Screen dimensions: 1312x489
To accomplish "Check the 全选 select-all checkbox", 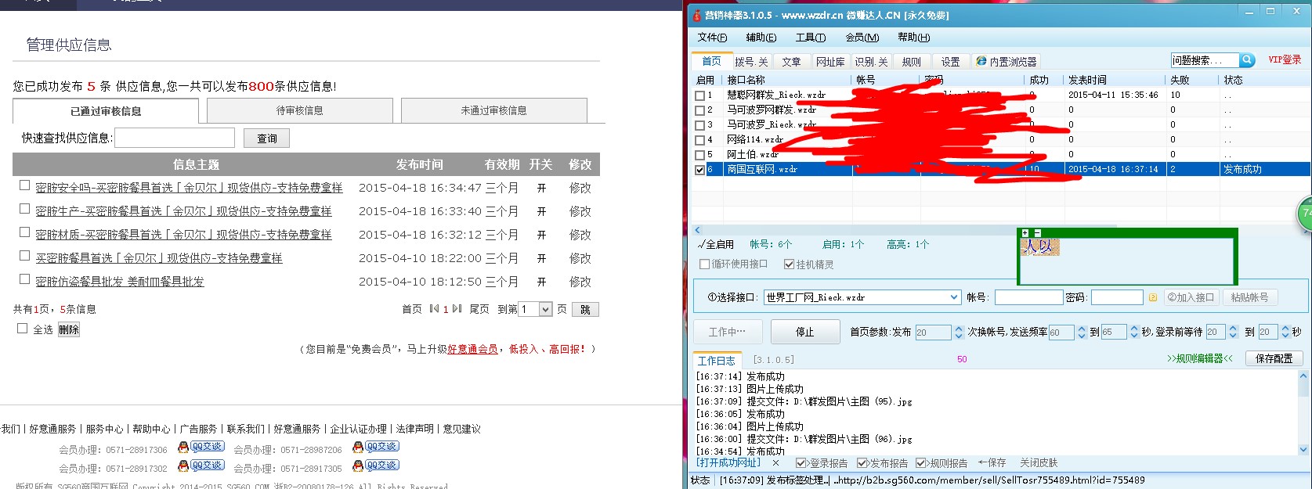I will coord(23,329).
